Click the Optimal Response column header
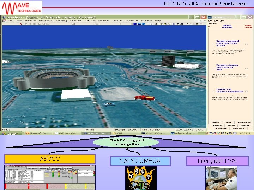Viewport: 254px width, 190px height. (227, 26)
